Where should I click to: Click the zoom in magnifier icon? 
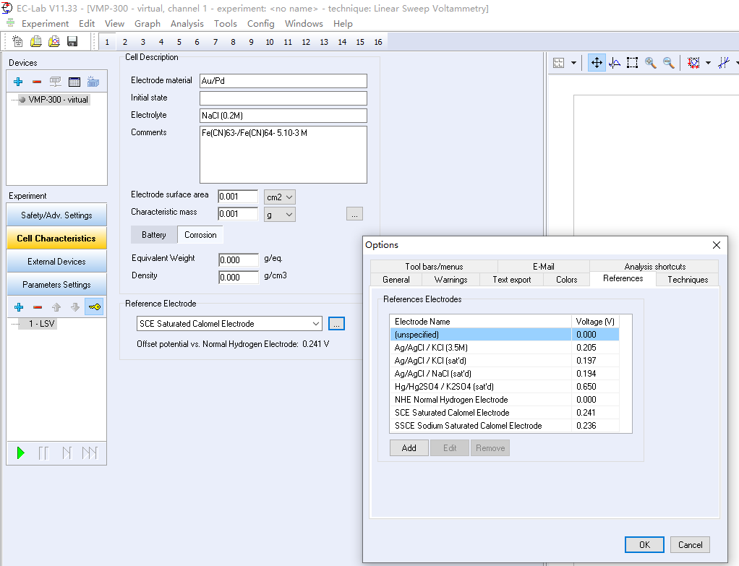(x=650, y=63)
